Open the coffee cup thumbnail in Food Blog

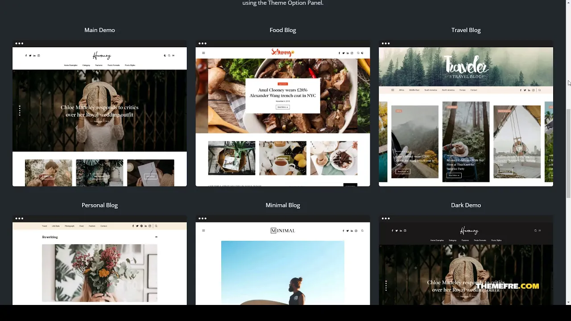[283, 158]
